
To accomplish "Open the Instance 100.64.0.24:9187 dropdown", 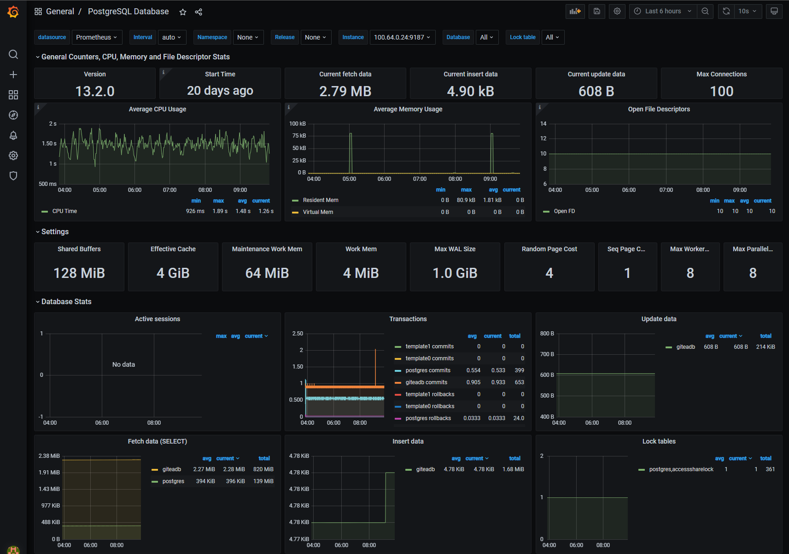I will [402, 37].
